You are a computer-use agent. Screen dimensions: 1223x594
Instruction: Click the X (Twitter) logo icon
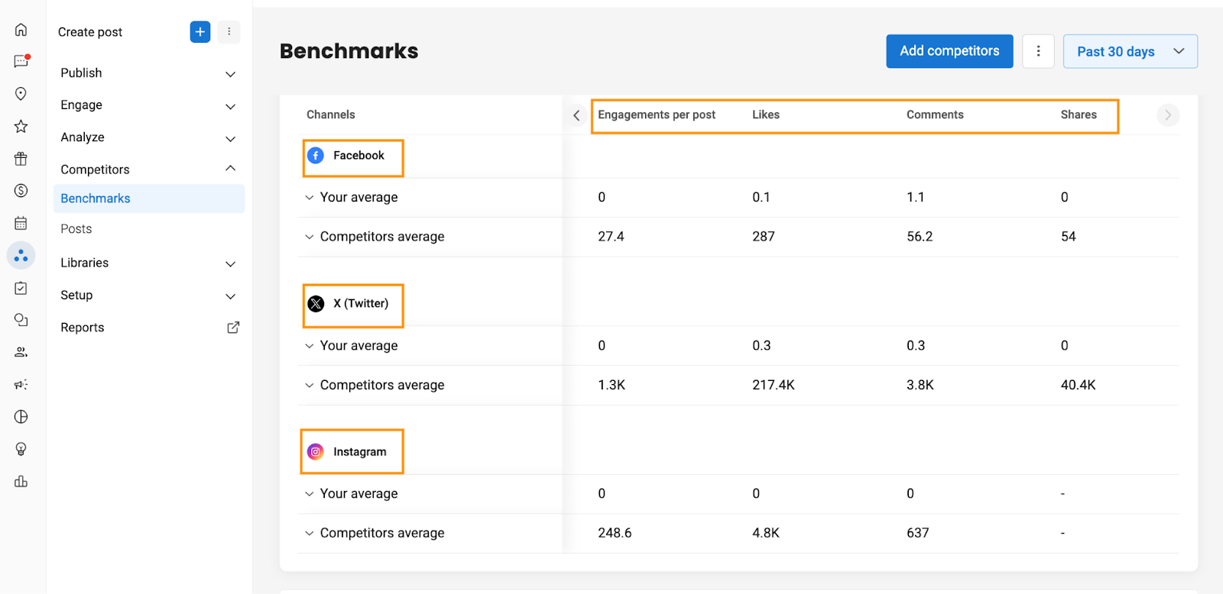point(316,304)
